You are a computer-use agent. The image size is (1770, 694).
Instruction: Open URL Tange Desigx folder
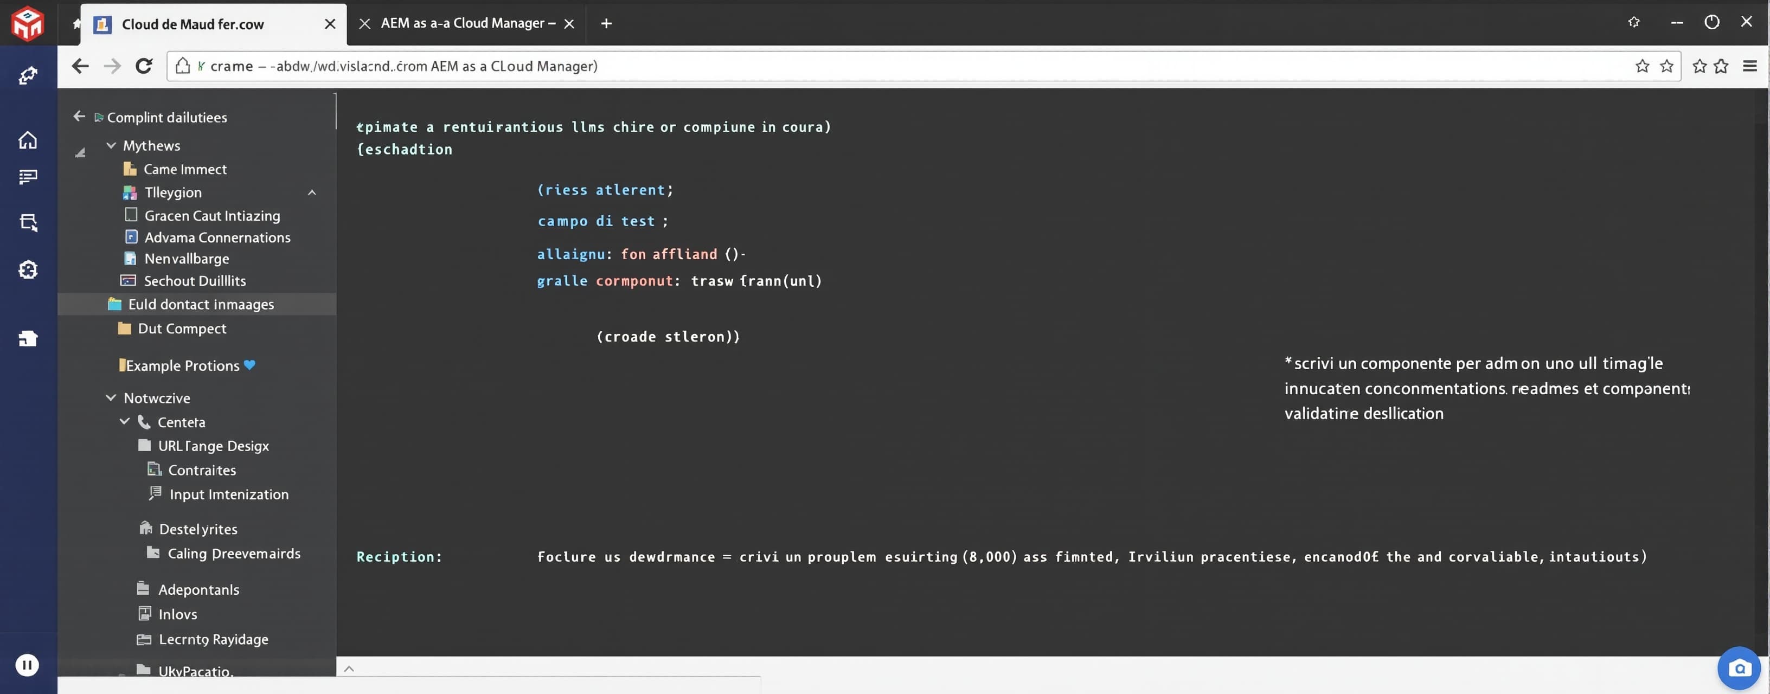tap(213, 446)
